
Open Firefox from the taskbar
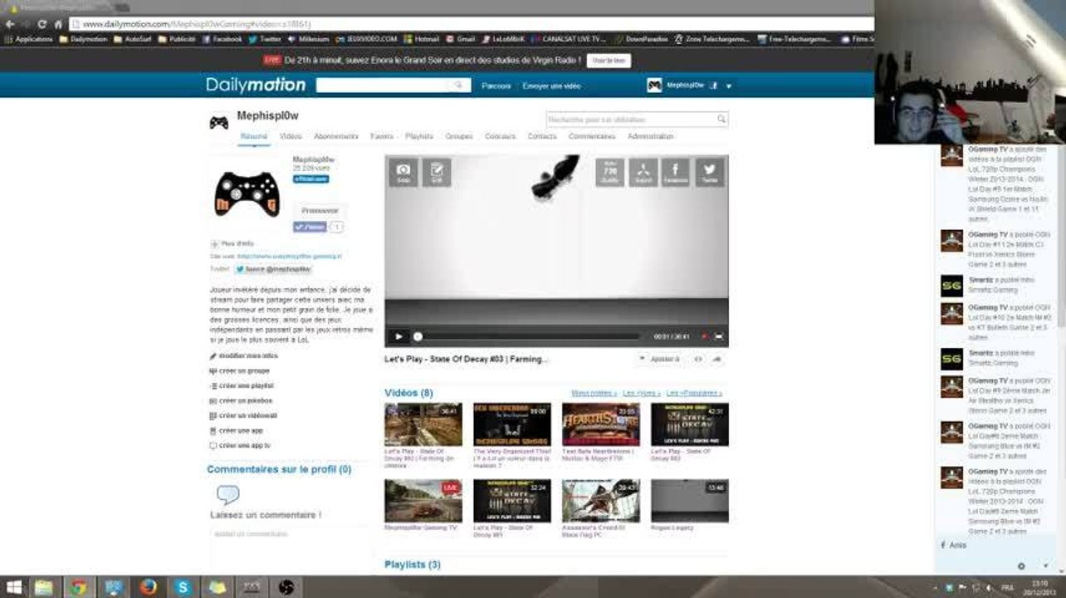[x=148, y=587]
